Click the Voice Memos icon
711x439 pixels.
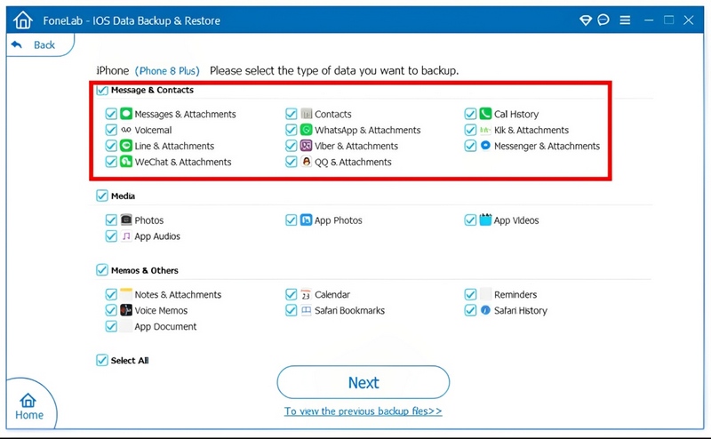coord(126,311)
